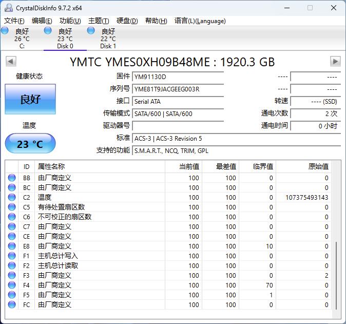Open the 功能(U) menu
Screen dimensions: 346x324
coord(70,21)
